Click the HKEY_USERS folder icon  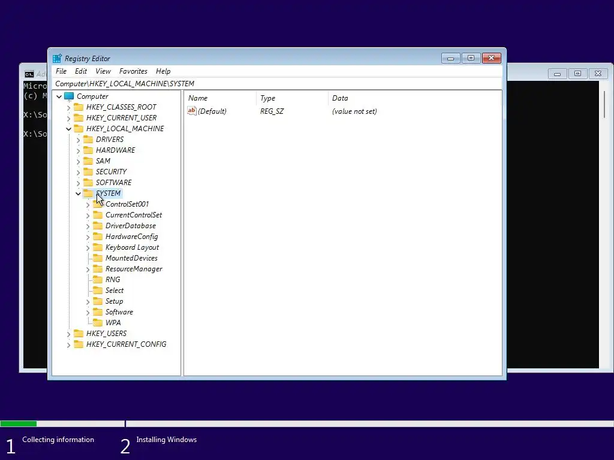79,333
